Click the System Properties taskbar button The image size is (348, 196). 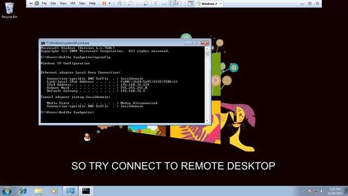(70, 191)
